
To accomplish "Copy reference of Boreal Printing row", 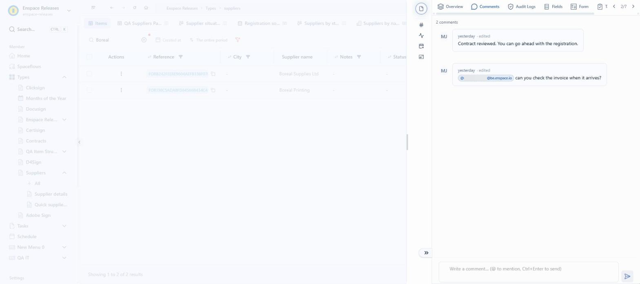I will pyautogui.click(x=213, y=90).
